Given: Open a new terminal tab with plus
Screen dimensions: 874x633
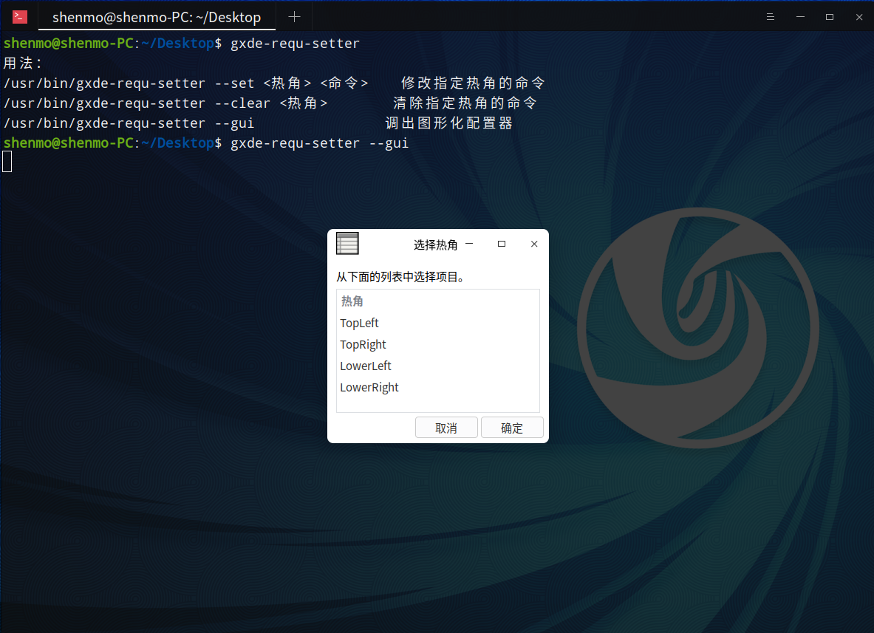Looking at the screenshot, I should (x=294, y=17).
